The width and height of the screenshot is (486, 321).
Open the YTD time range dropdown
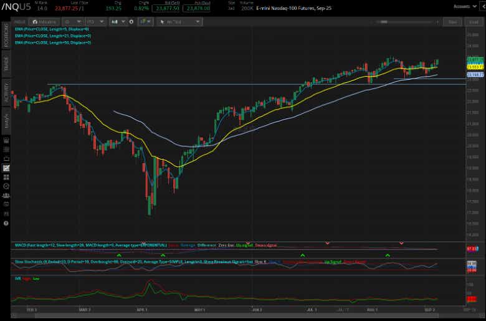[95, 22]
